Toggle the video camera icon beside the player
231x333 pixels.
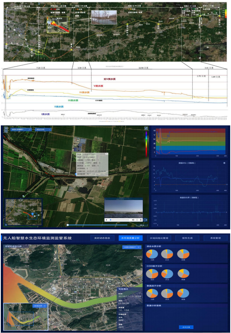pos(146,220)
